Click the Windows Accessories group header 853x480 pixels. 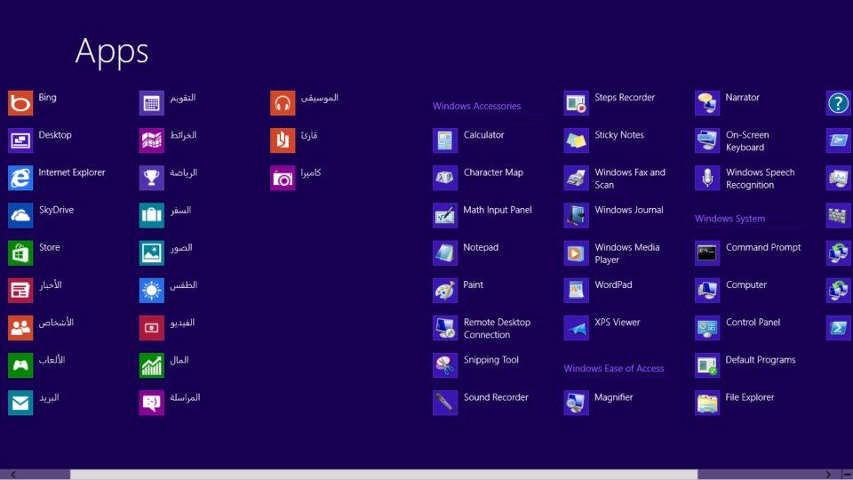click(476, 106)
